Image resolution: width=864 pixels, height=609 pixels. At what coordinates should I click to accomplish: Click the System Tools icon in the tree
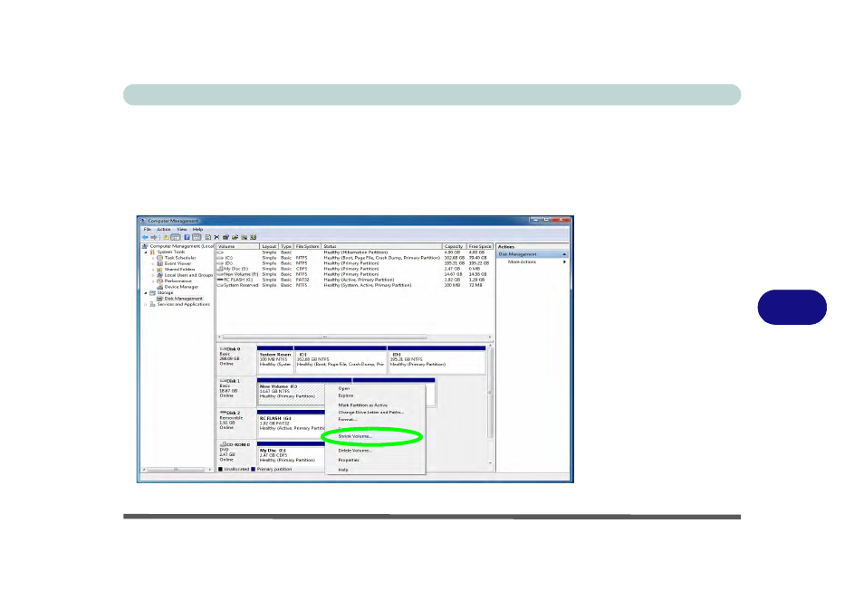point(153,252)
